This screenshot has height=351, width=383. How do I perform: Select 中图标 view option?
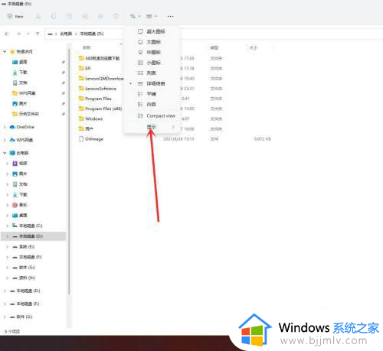pos(152,52)
